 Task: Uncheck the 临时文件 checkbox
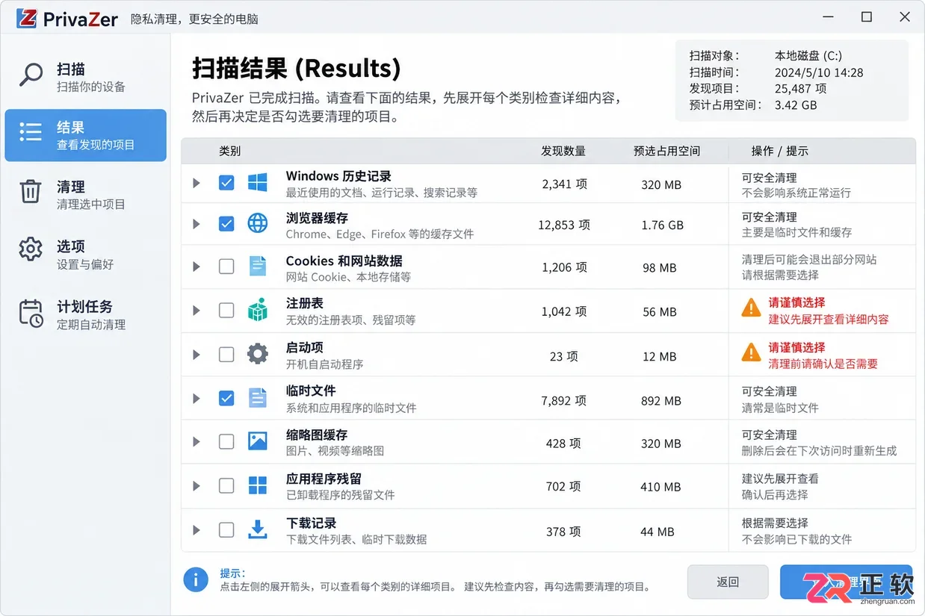226,398
